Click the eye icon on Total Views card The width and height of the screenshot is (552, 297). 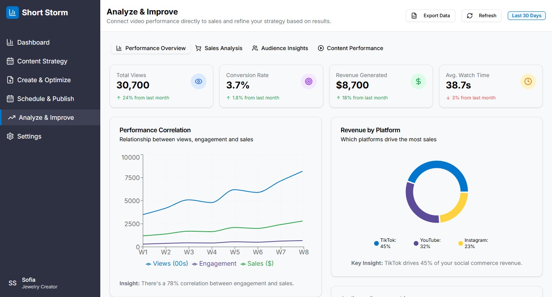[x=199, y=81]
